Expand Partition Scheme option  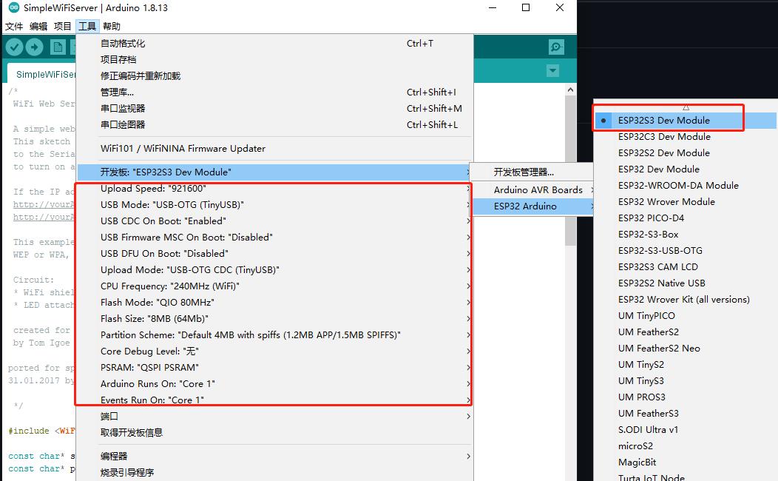tap(274, 335)
